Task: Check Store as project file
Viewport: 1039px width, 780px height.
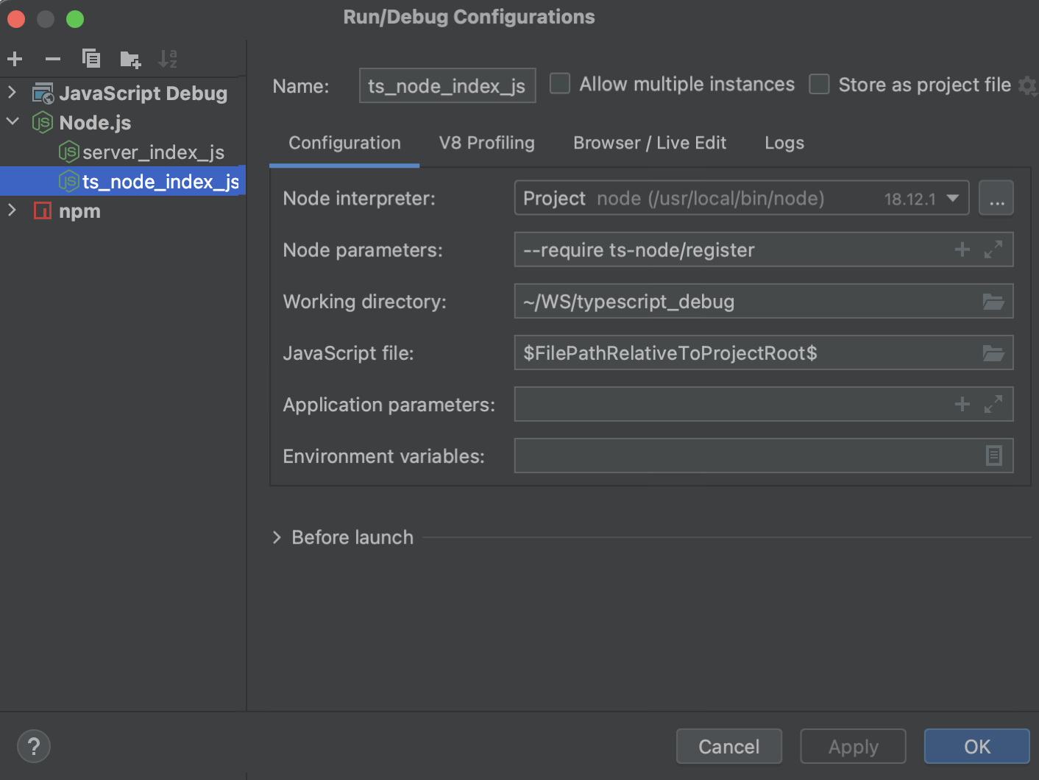Action: pos(819,85)
